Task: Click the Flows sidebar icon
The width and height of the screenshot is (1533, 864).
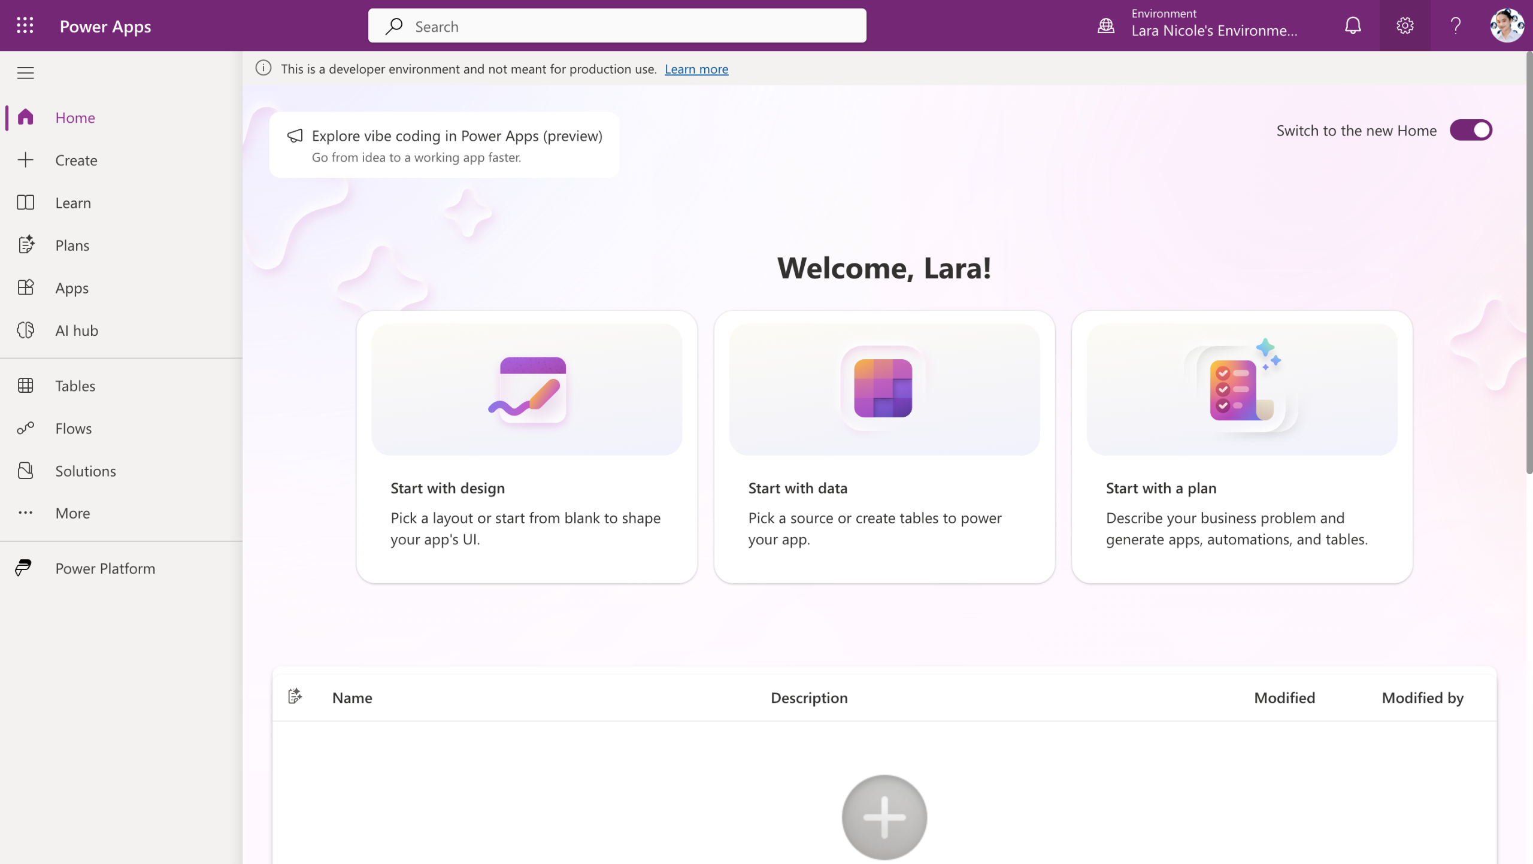Action: [x=25, y=428]
